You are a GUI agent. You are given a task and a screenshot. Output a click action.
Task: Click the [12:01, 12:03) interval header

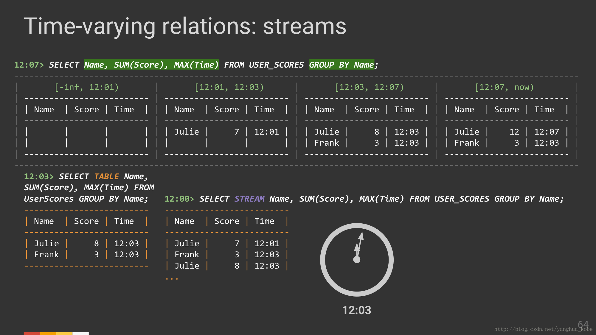229,87
